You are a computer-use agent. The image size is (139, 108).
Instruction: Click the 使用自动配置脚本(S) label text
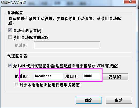click(31, 37)
